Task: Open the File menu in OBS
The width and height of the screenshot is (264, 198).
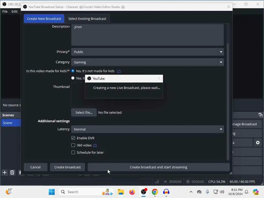Action: (x=5, y=11)
